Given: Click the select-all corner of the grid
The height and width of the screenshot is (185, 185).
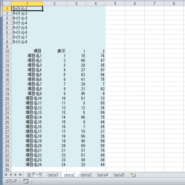Looking at the screenshot, I should pos(7,4).
